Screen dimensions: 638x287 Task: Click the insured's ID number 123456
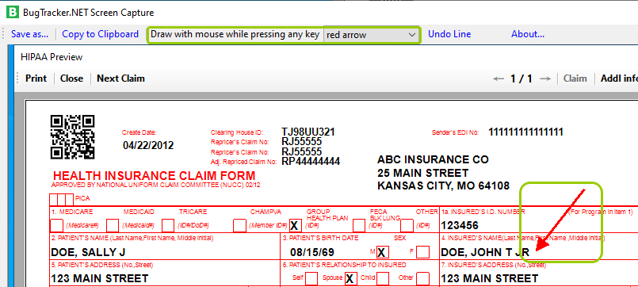pos(460,225)
